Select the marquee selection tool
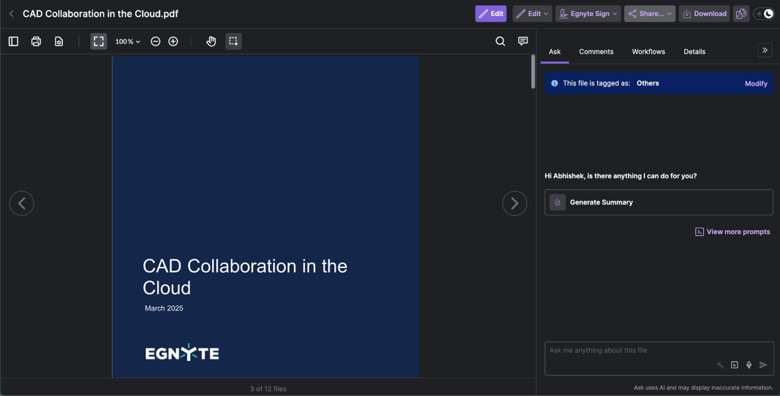 233,42
